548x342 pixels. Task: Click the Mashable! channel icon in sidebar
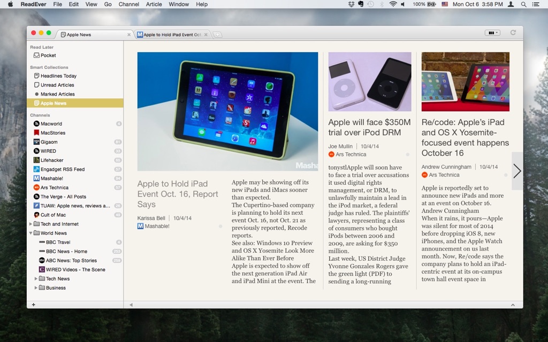click(36, 178)
